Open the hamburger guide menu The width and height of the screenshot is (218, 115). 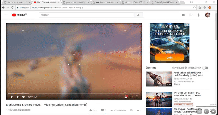tap(6, 15)
